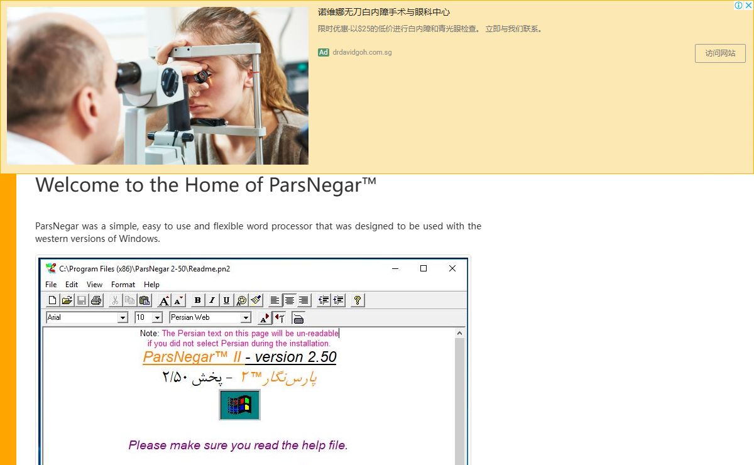Click the eye exam ad photo

tap(158, 86)
